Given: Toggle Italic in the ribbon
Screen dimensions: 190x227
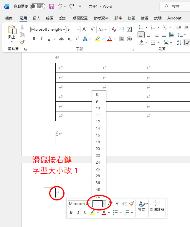Looking at the screenshot, I should [41, 39].
